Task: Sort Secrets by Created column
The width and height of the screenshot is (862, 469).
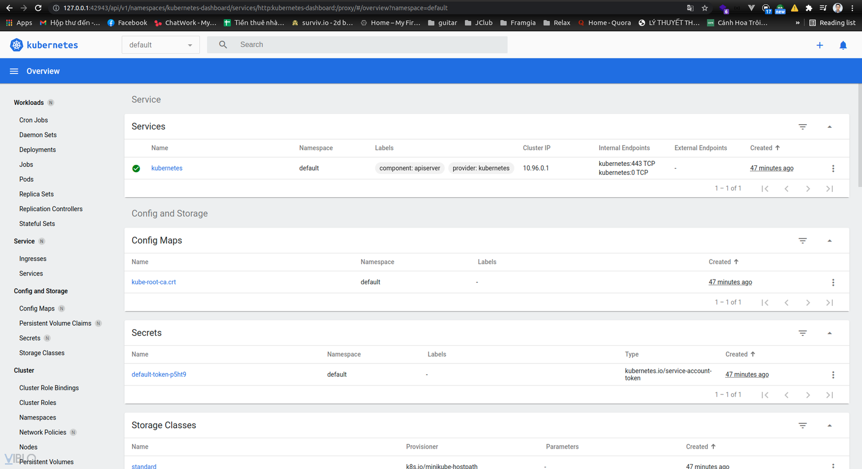Action: (x=740, y=354)
